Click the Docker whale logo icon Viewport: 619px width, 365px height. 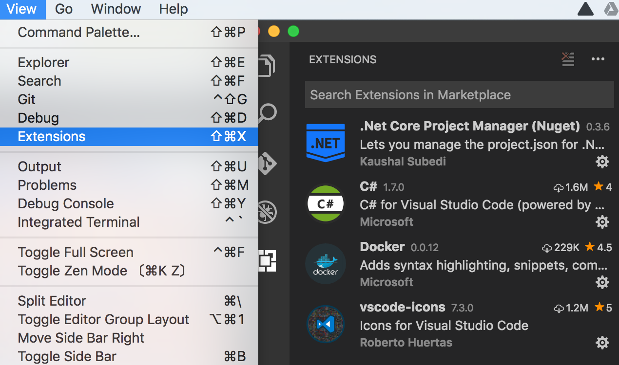(326, 264)
